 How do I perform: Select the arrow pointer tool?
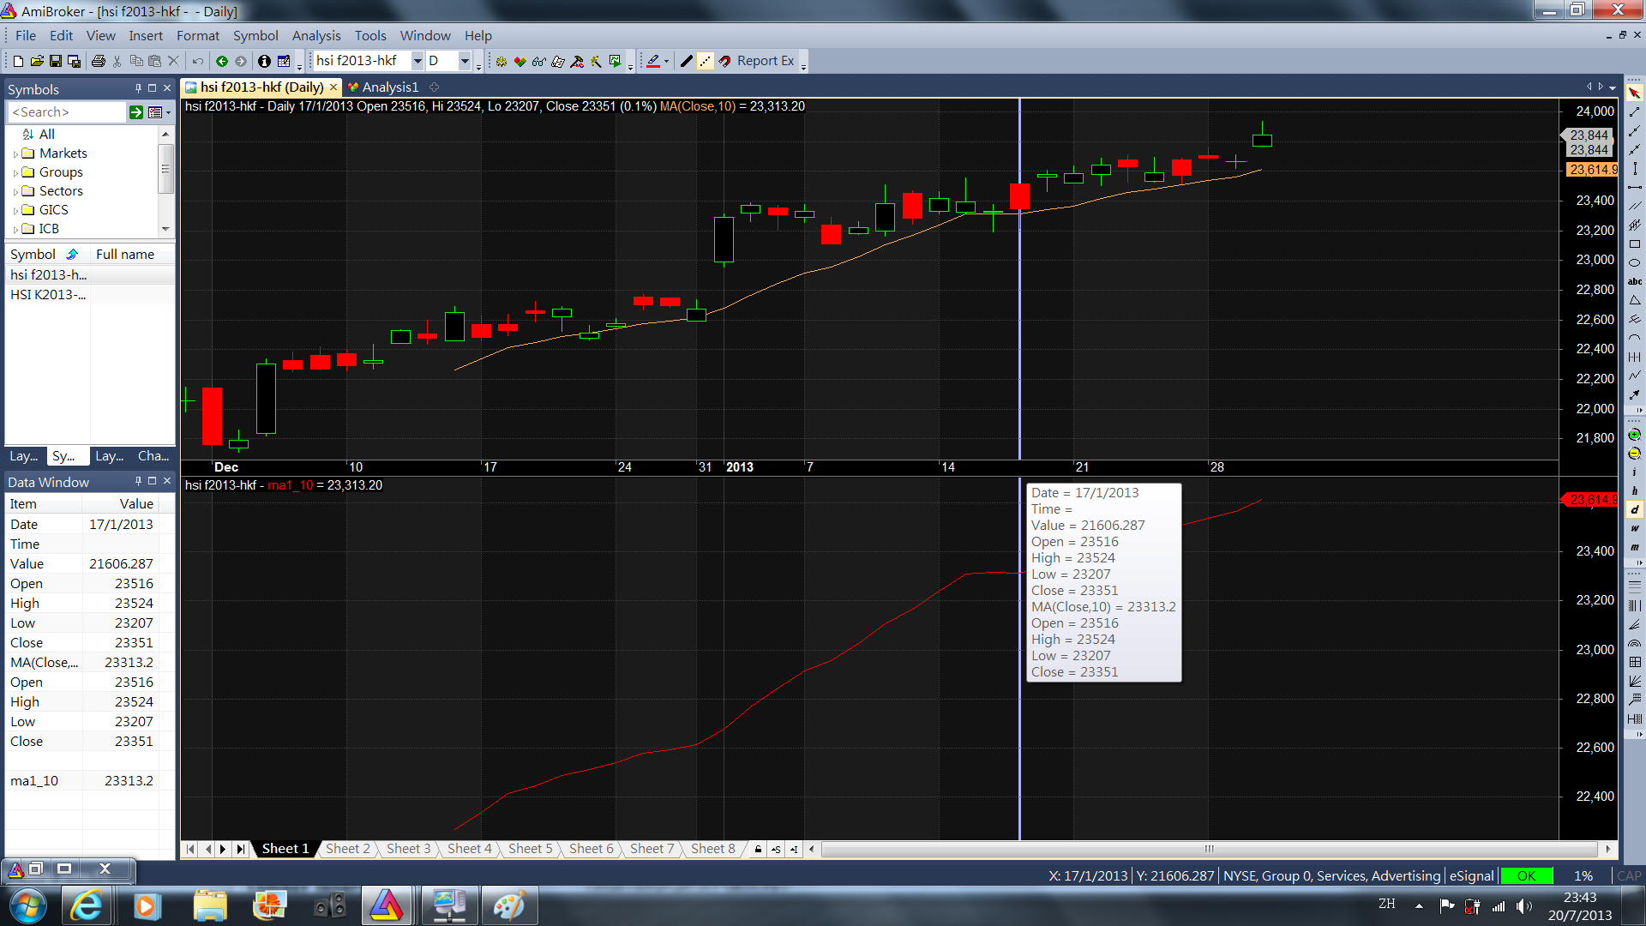1635,93
